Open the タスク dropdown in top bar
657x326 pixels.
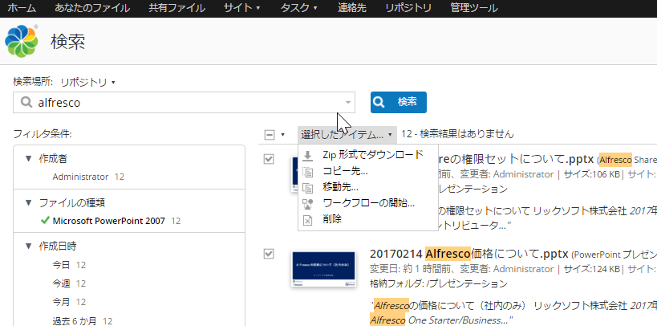pyautogui.click(x=298, y=8)
